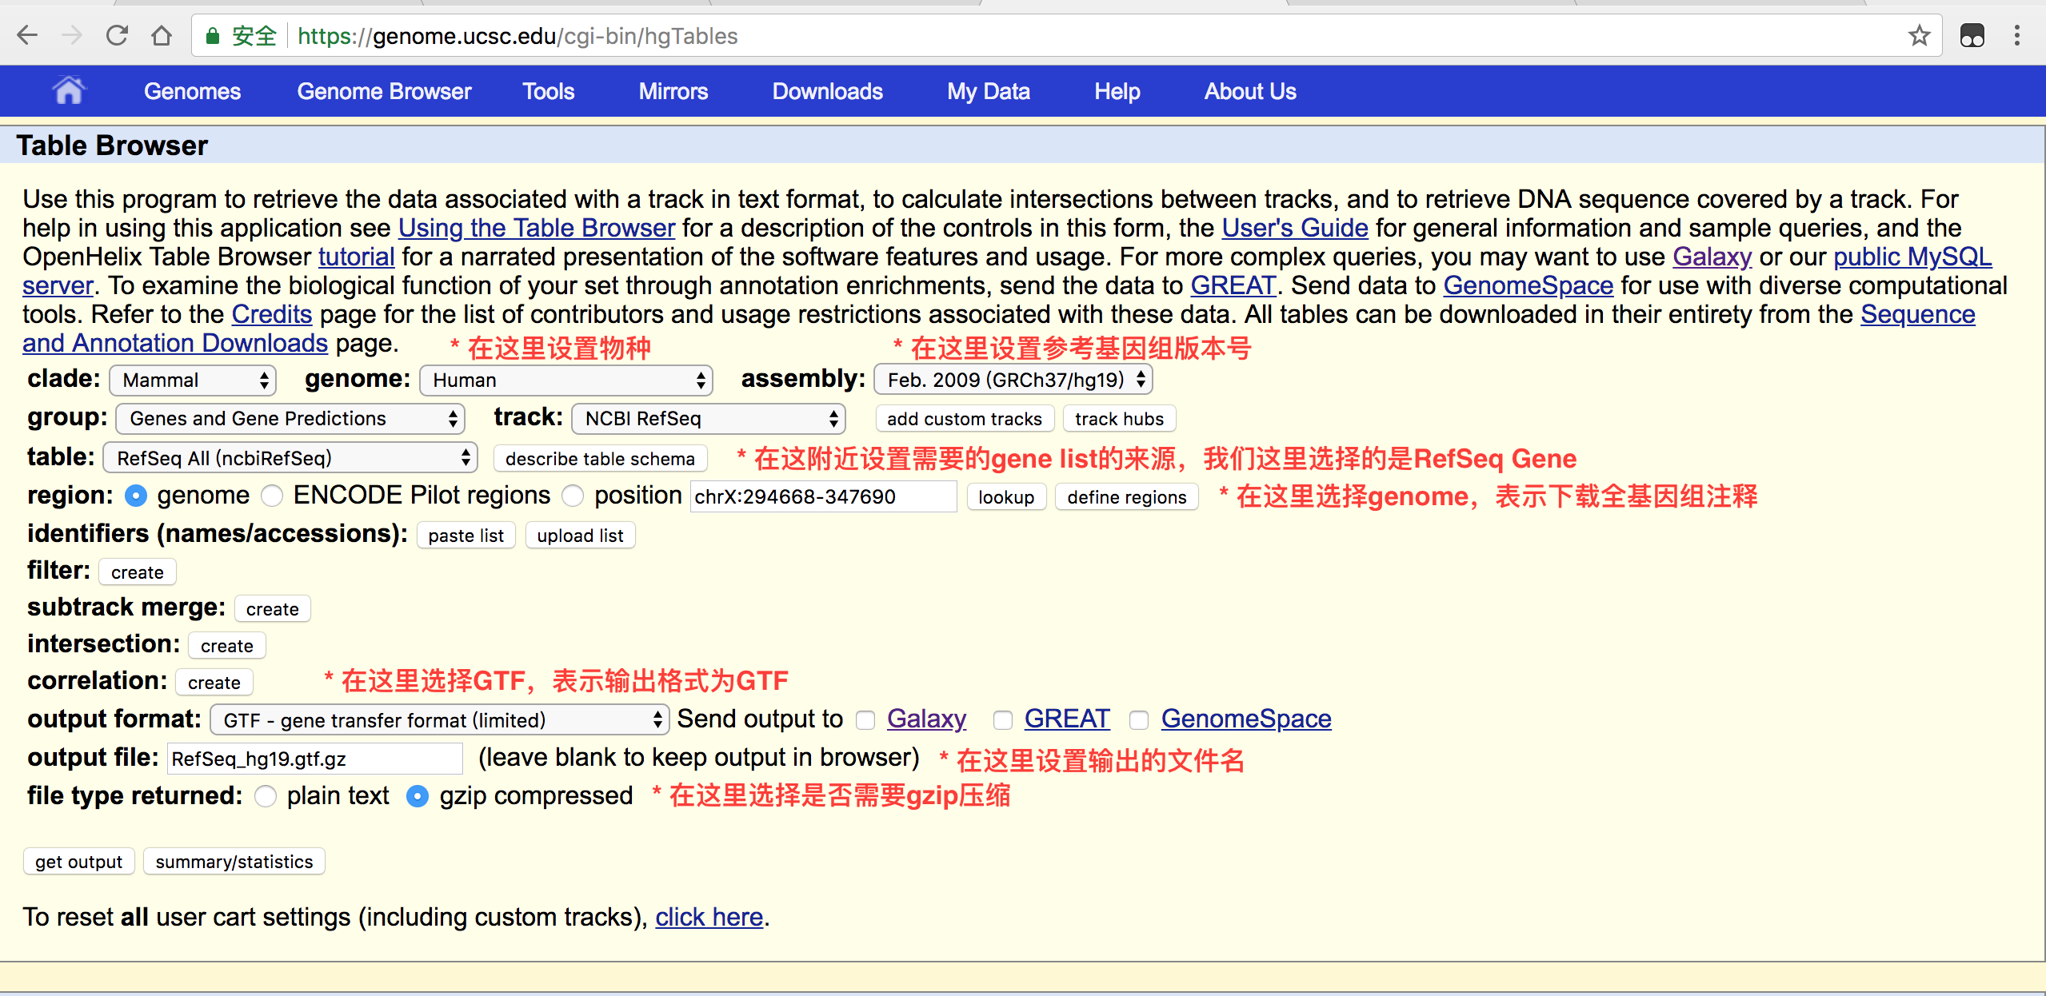This screenshot has height=996, width=2046.
Task: Enable the Galaxy send output checkbox
Action: pyautogui.click(x=865, y=720)
